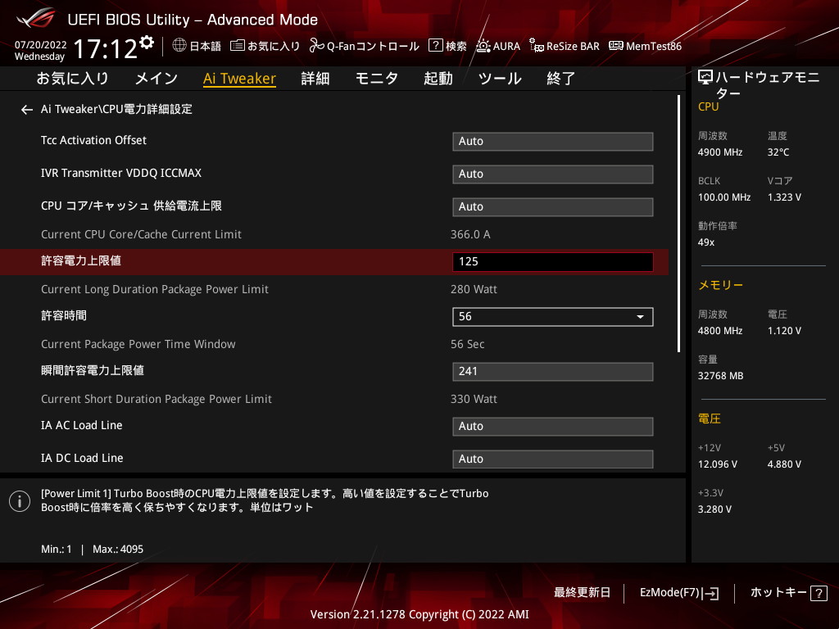Click the 17:12 clock display
Viewport: 839px width, 629px height.
click(x=105, y=48)
